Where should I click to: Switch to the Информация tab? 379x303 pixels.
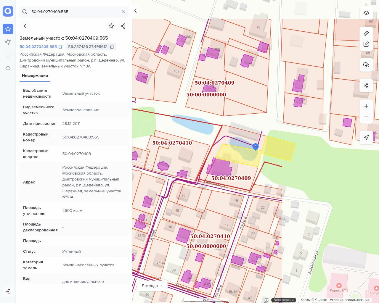point(35,76)
